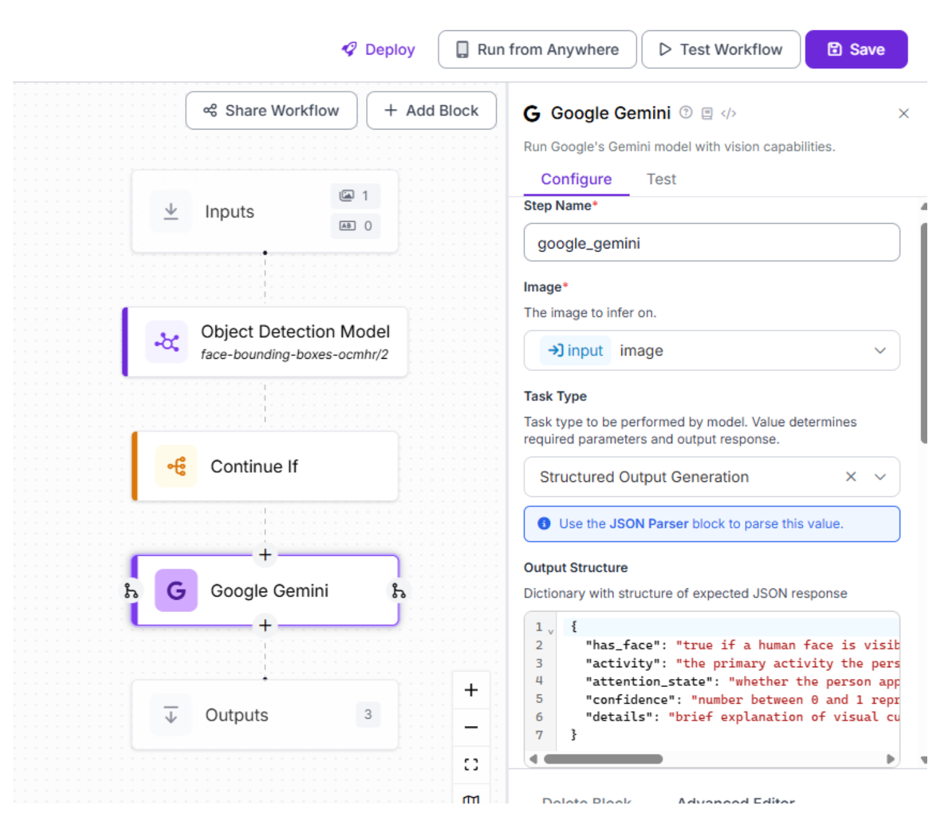Zoom out on the workflow canvas
The image size is (944, 819).
click(471, 727)
